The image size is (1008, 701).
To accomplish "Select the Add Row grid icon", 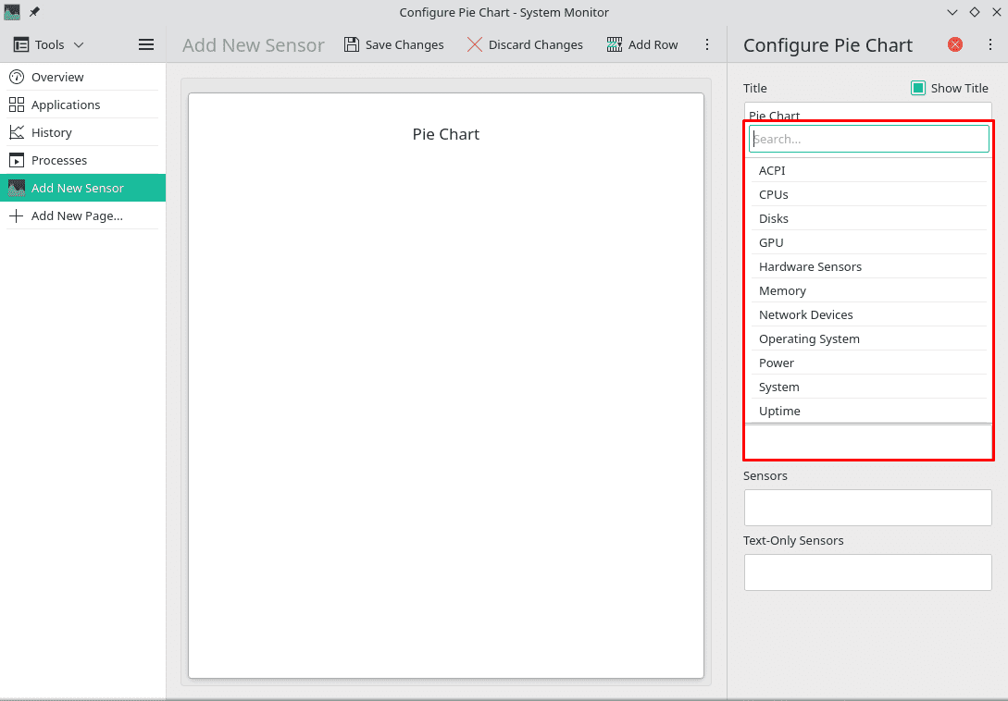I will click(614, 44).
